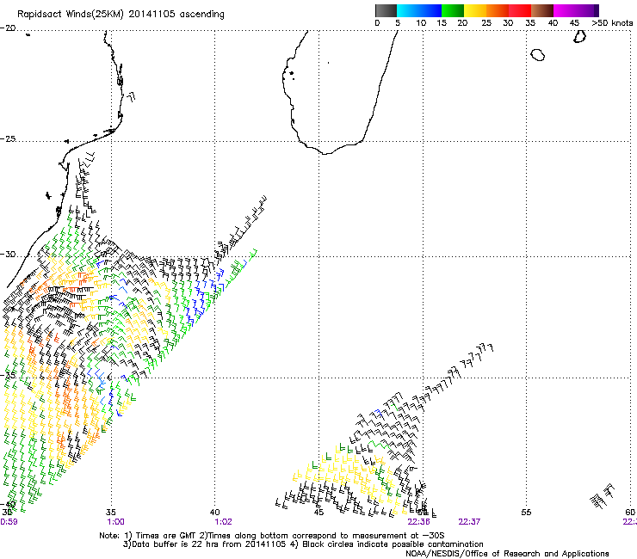The image size is (637, 559).
Task: Click the 'NOAA/NESDIS/Office of Research and Applications' credit
Action: [507, 554]
